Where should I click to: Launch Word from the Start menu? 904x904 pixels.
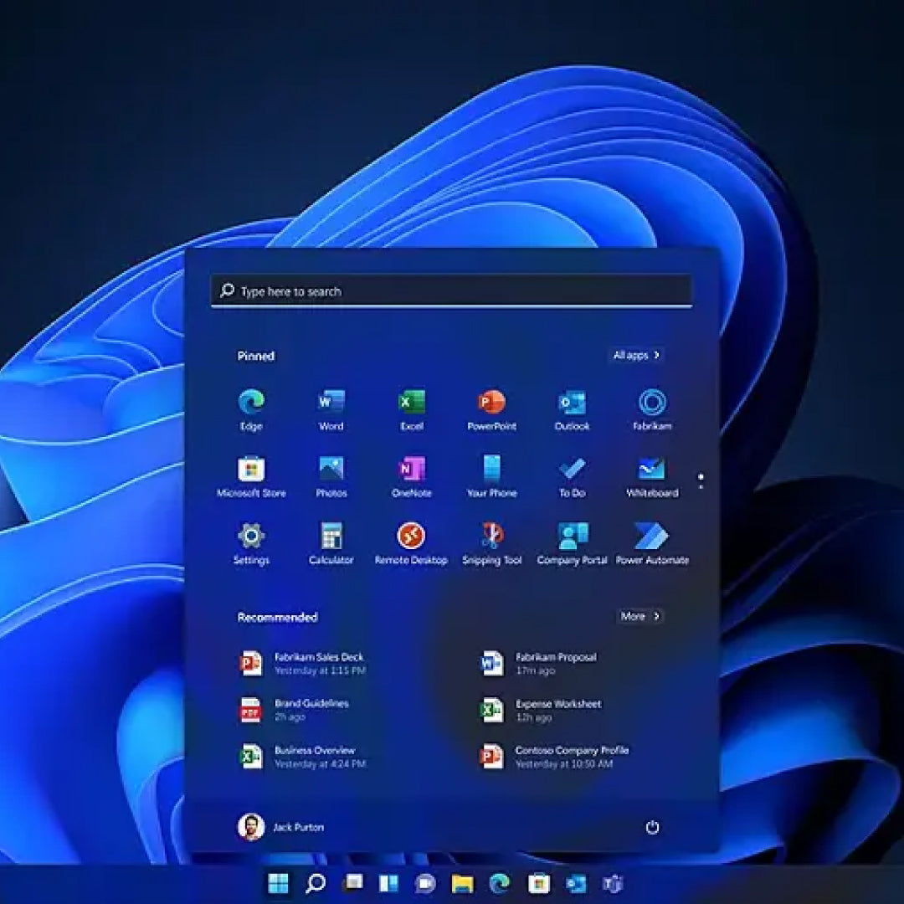331,404
